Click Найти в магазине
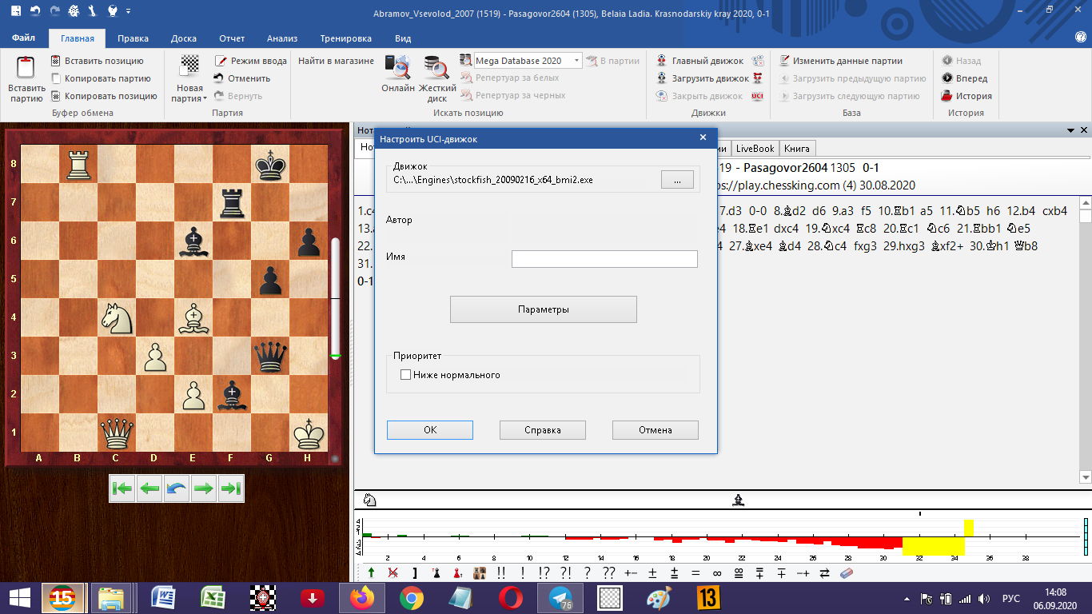 click(336, 61)
